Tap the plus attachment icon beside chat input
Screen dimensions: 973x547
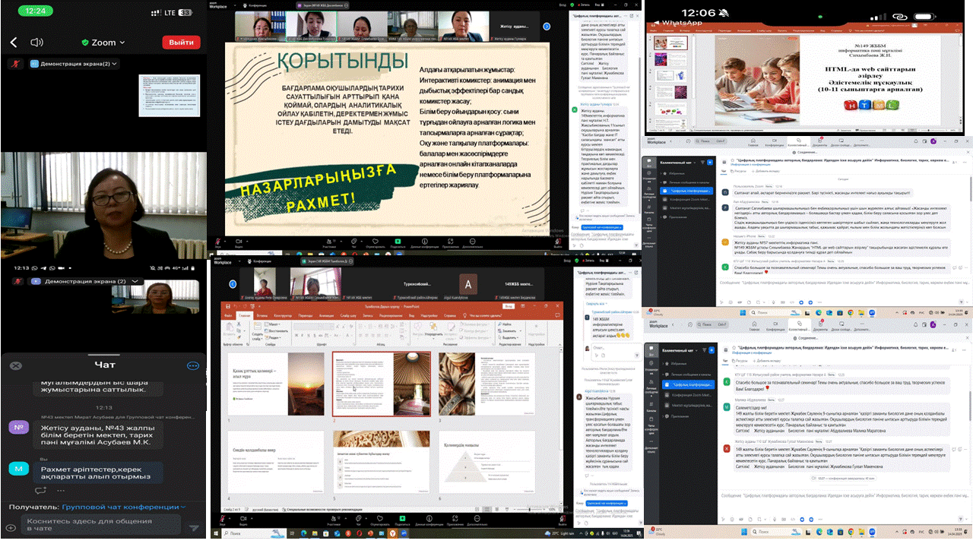pyautogui.click(x=11, y=528)
